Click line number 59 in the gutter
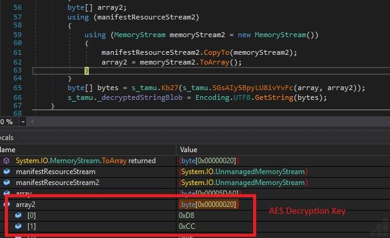 18,35
